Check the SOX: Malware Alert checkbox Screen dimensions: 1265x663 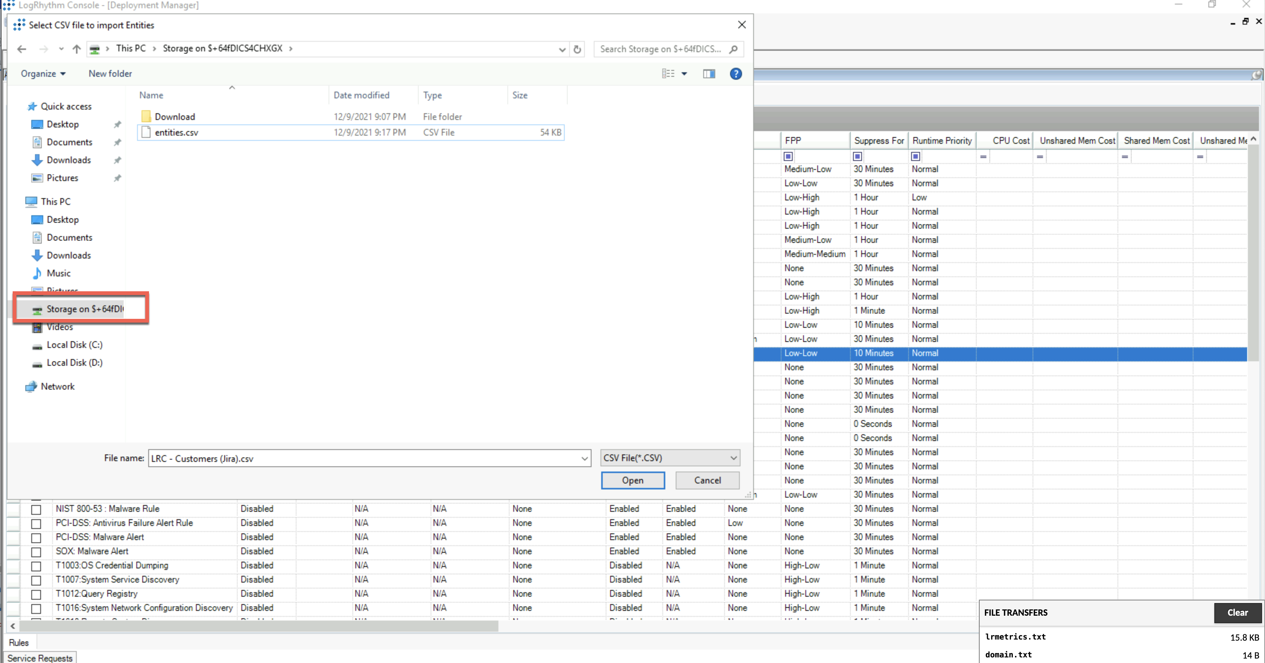[x=36, y=552]
